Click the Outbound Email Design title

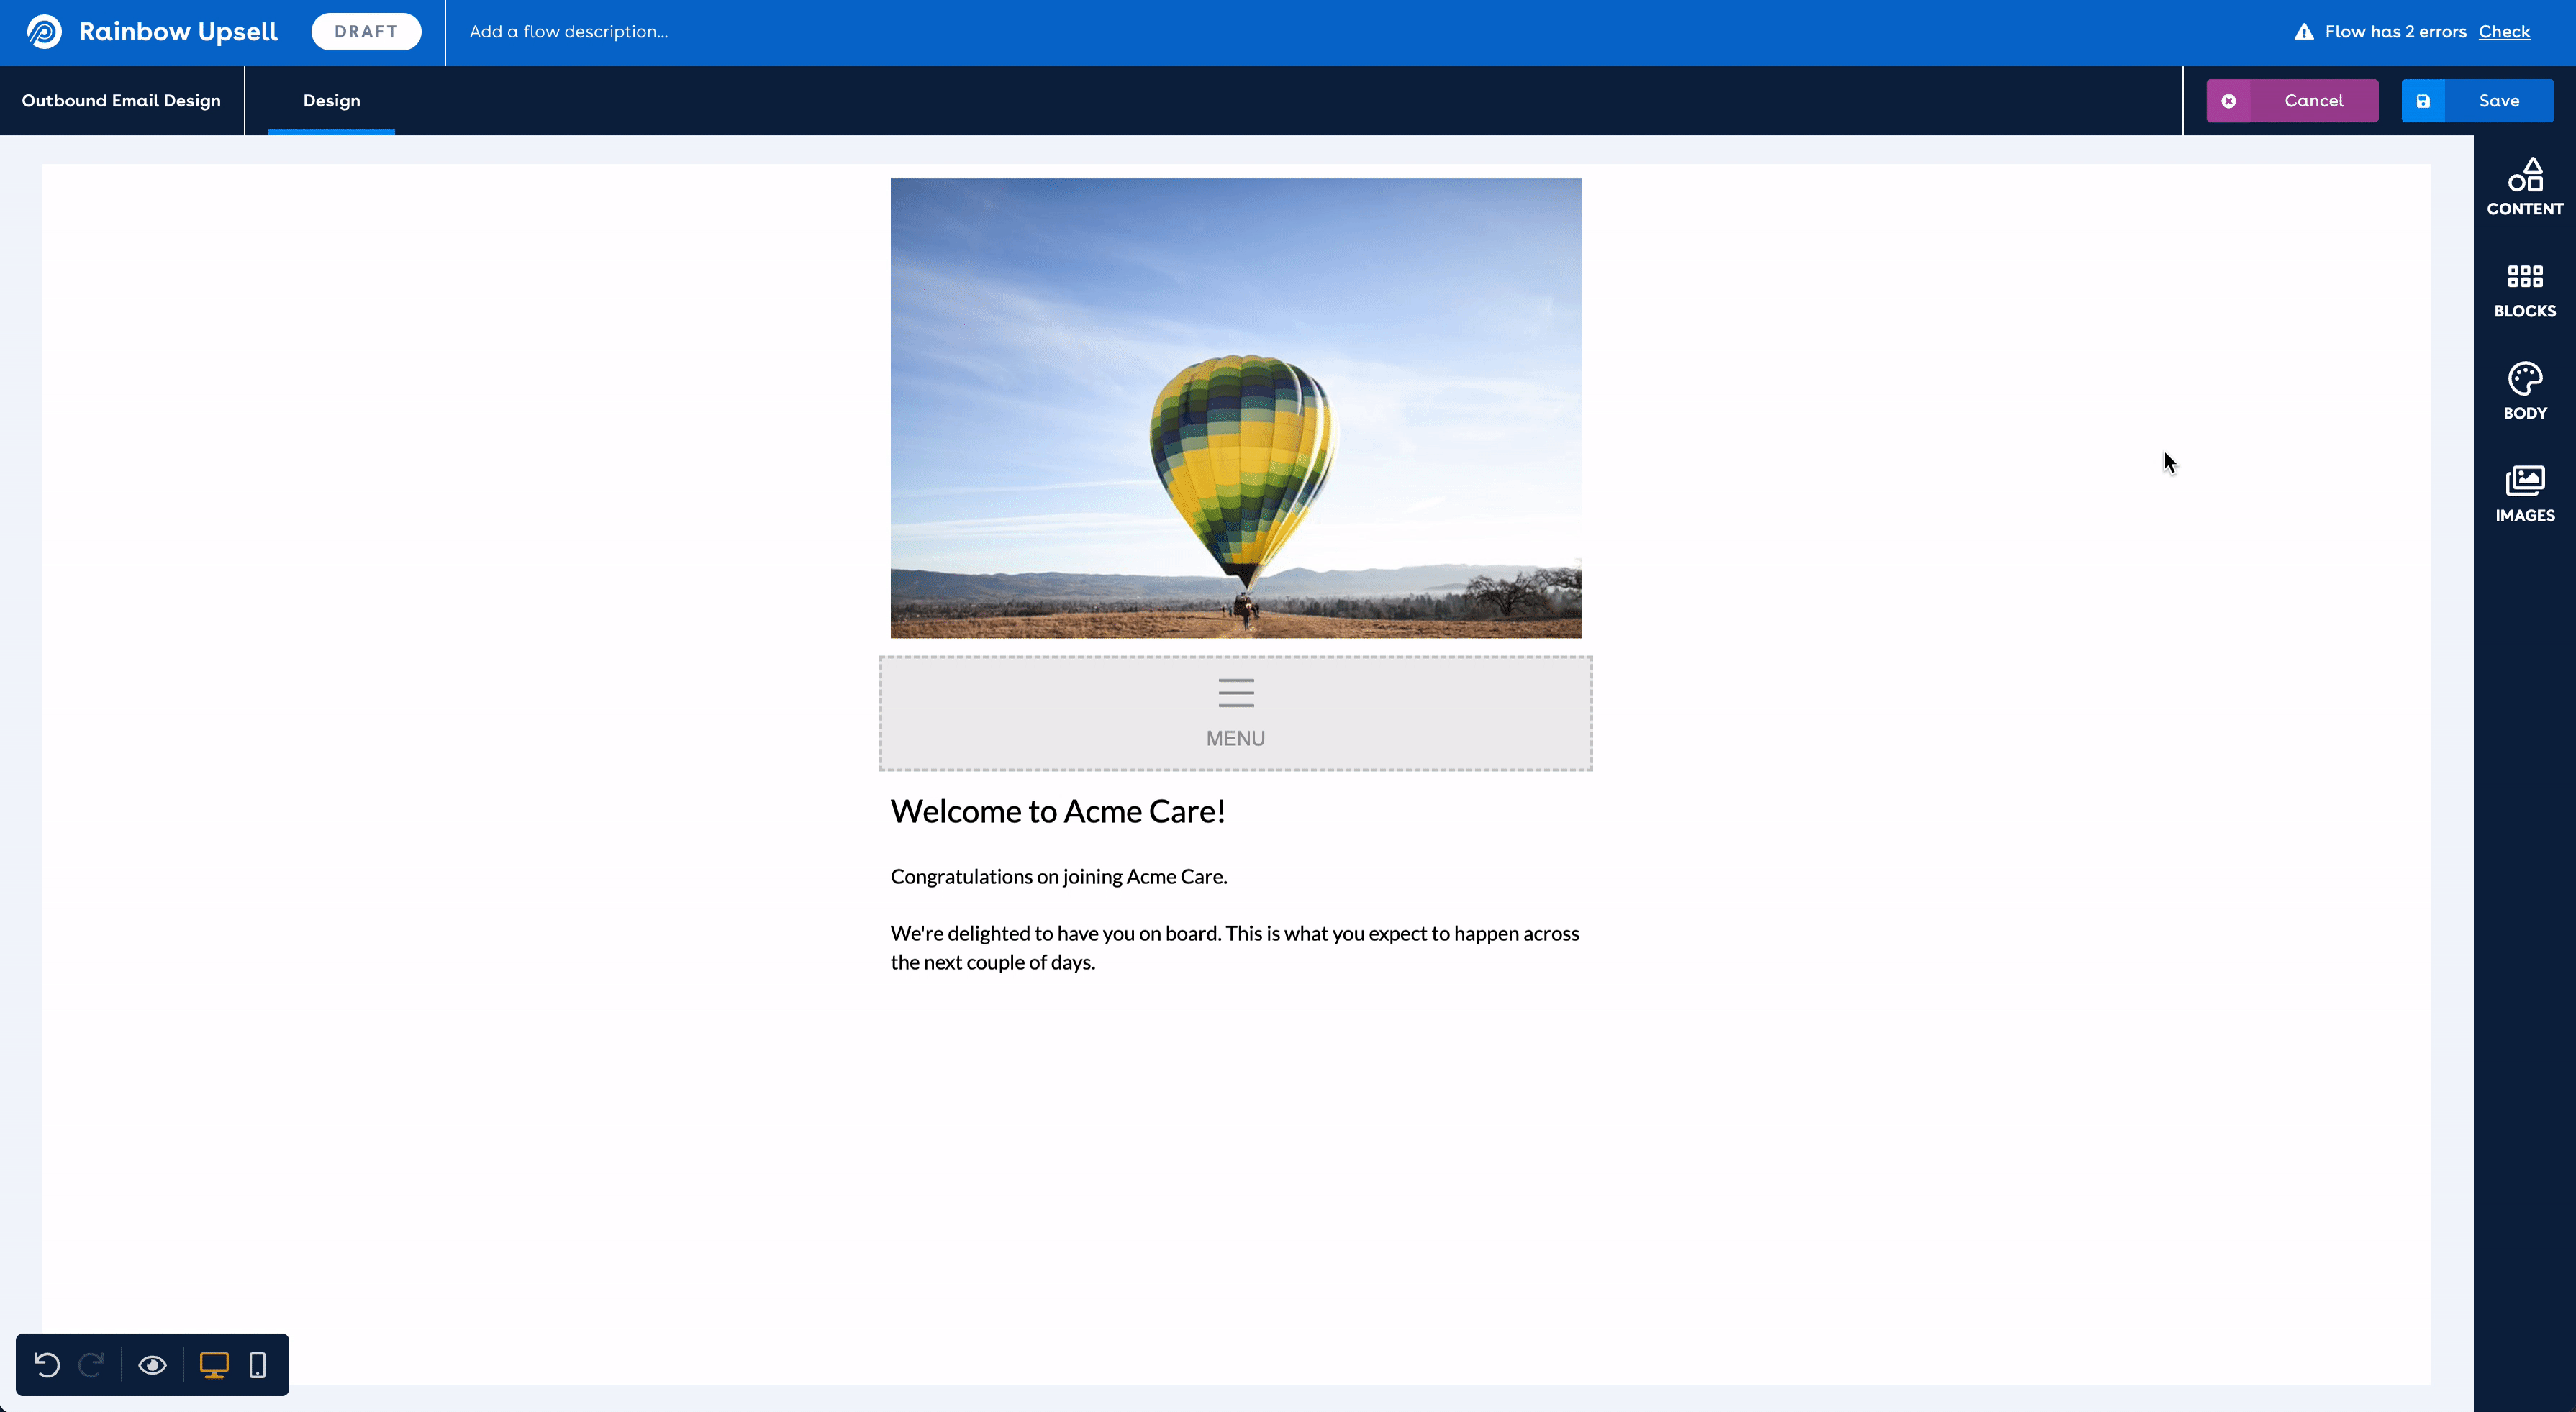[121, 101]
